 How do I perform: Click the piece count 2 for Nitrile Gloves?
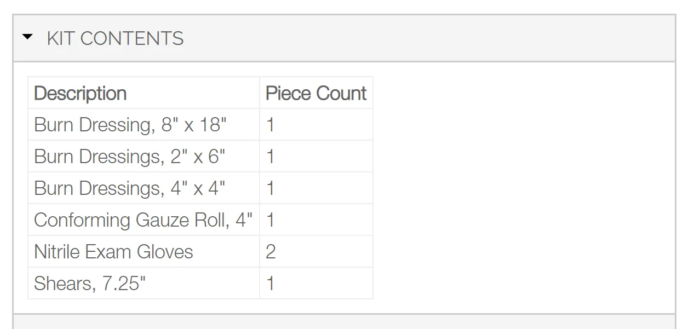point(316,252)
